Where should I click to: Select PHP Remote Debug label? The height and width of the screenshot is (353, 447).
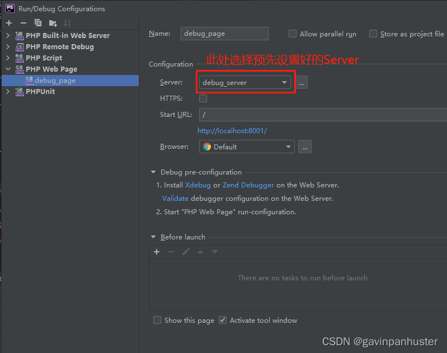(59, 47)
